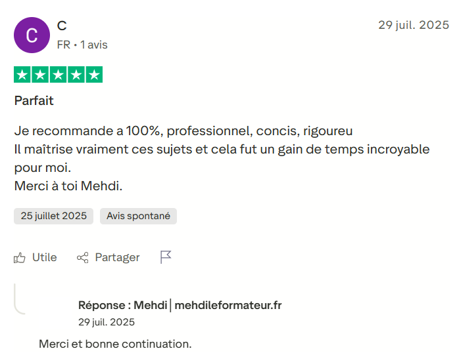
Task: Click the "Réponse : Mehdi | mehdileformateur.fr" reply heading
Action: coord(180,305)
